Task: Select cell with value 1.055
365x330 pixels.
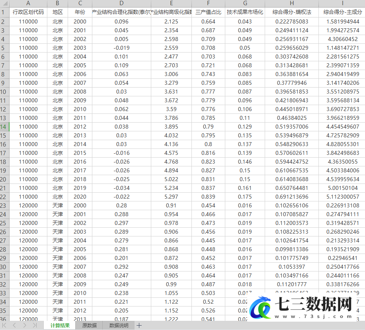Action: [x=171, y=293]
